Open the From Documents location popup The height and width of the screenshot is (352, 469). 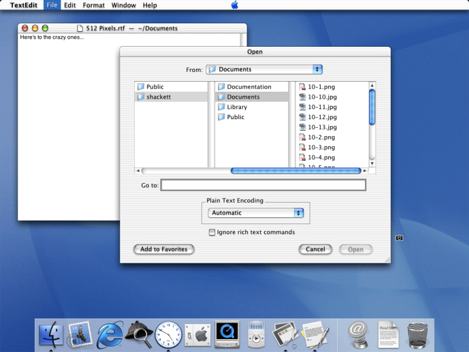[x=264, y=69]
